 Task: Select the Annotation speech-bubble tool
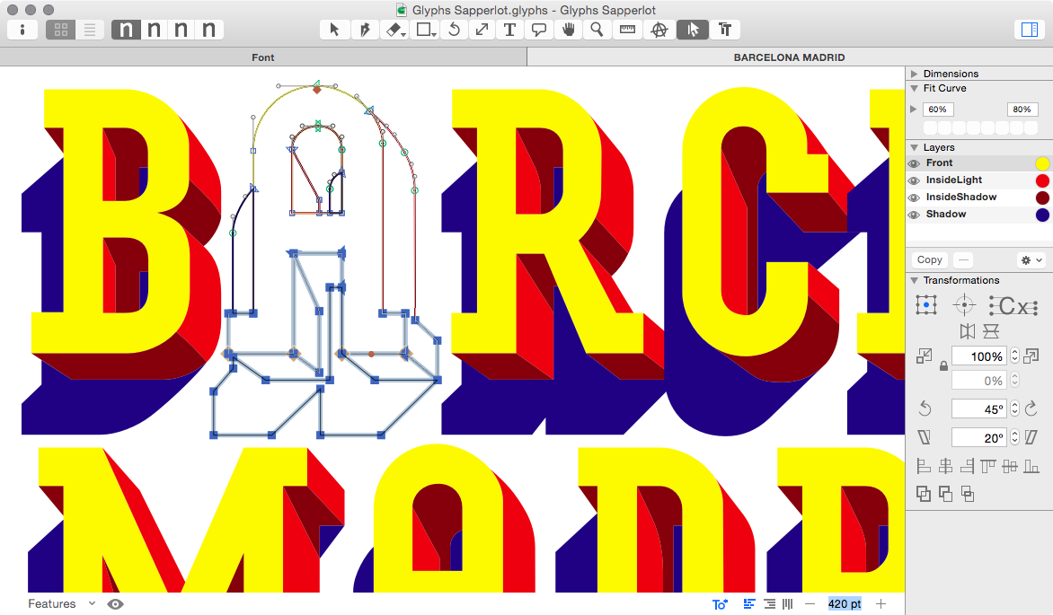(x=539, y=29)
